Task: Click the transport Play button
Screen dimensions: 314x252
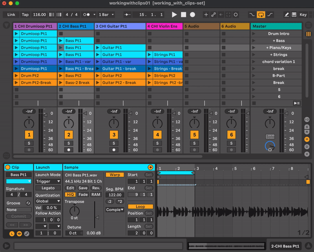Action: (x=175, y=15)
